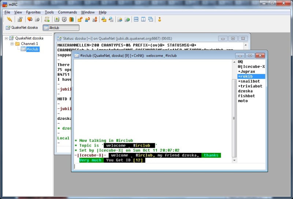Click the #irclub window title bar icon
This screenshot has height=199, width=293.
(x=77, y=55)
